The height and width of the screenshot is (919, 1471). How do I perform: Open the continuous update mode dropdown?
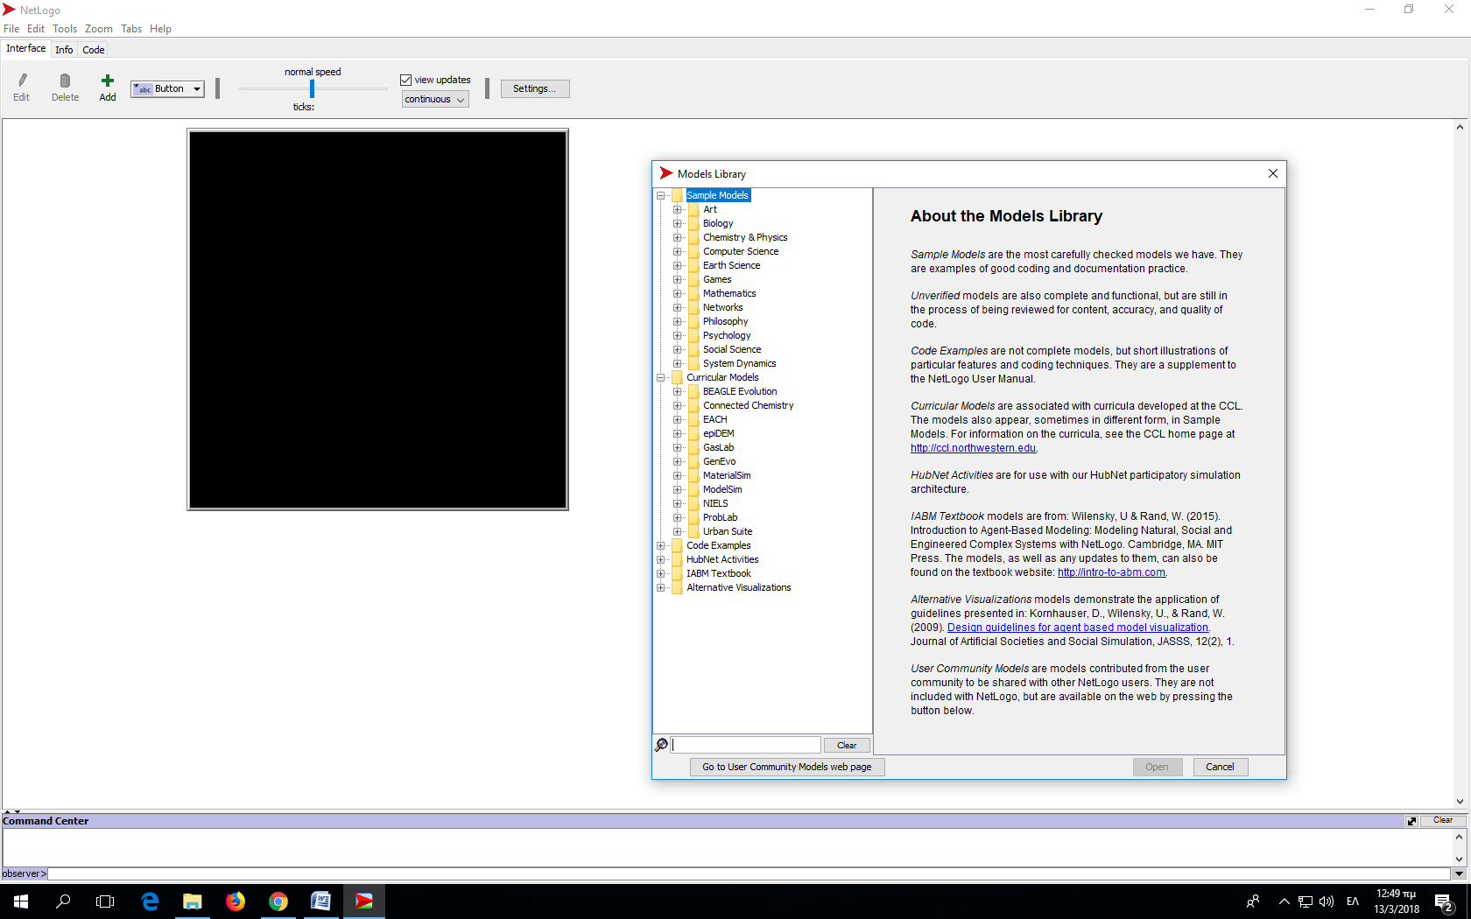pyautogui.click(x=435, y=100)
